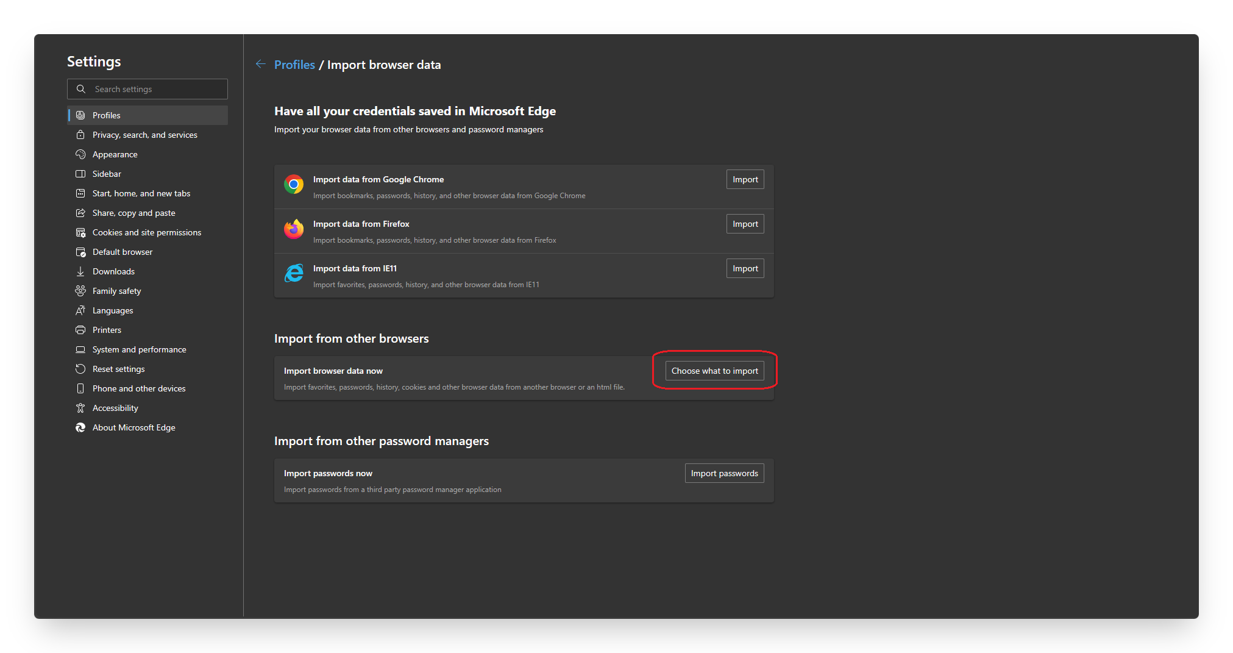Click the Accessibility figure icon in sidebar
This screenshot has height=653, width=1233.
[x=80, y=408]
